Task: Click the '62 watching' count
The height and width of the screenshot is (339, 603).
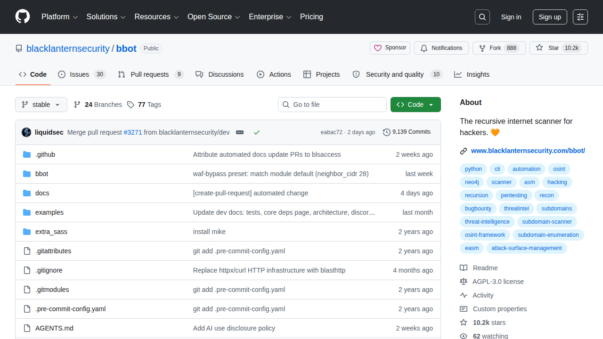Action: click(x=490, y=336)
